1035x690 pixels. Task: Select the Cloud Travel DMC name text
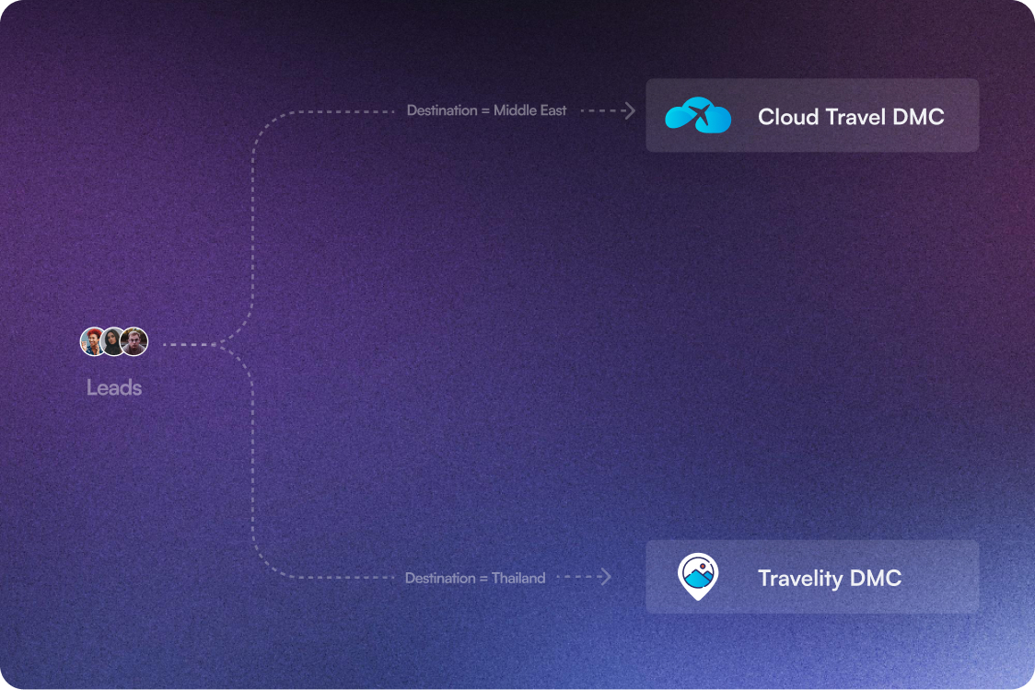coord(851,117)
